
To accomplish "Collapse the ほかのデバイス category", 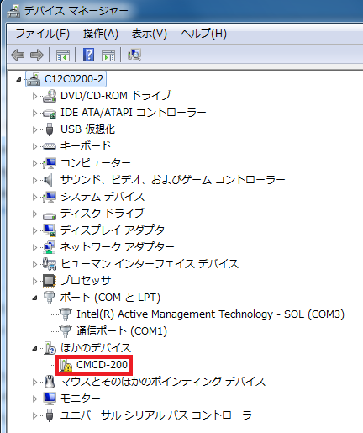I will (34, 348).
